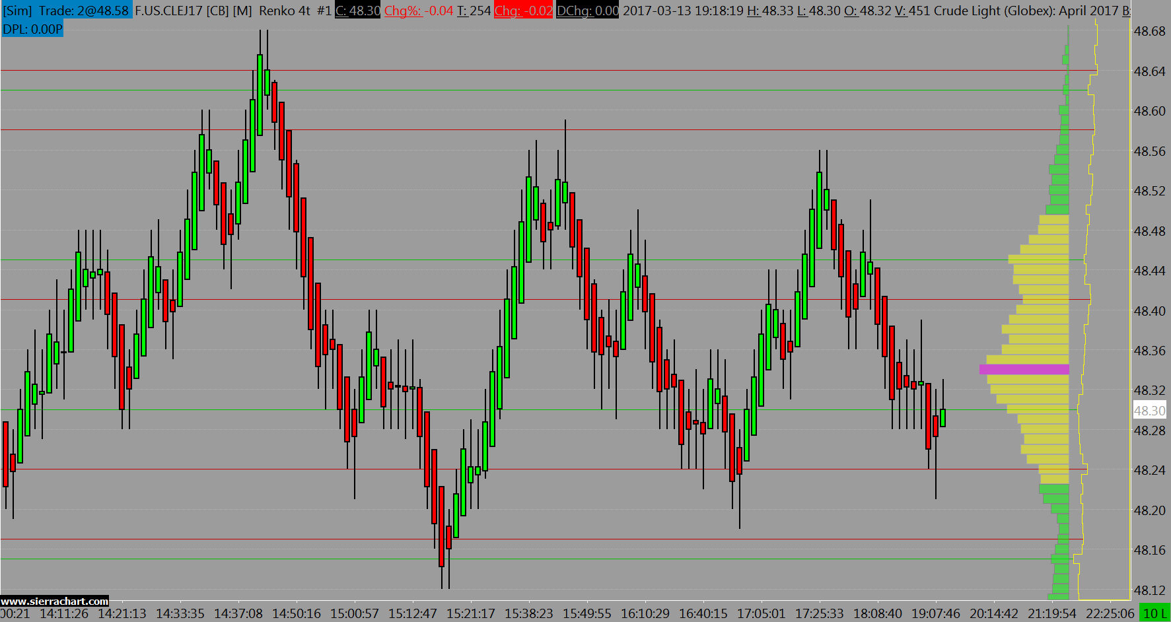Click the 'T: 254' trades count field
The width and height of the screenshot is (1171, 622).
pos(474,11)
